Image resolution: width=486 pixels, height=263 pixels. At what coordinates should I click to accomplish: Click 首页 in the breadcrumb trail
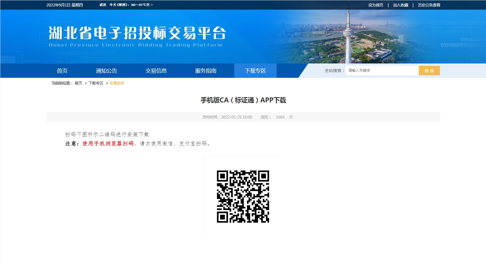(78, 83)
